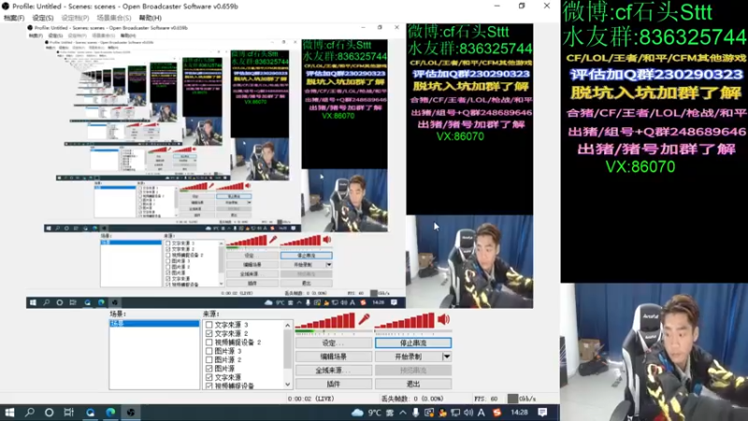This screenshot has height=421, width=748.
Task: Click the 设定... button
Action: tap(334, 342)
